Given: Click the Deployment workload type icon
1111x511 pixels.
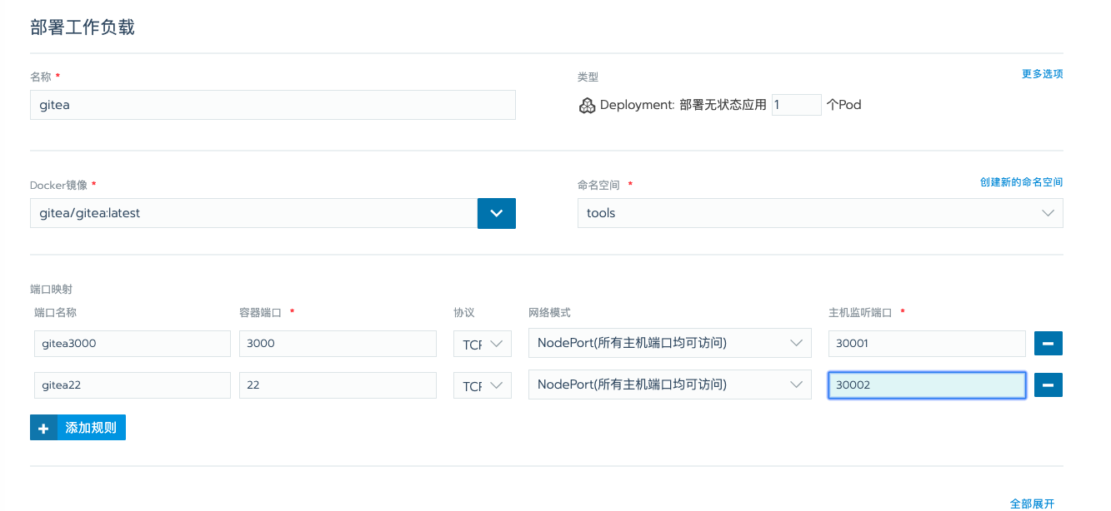Looking at the screenshot, I should point(588,105).
